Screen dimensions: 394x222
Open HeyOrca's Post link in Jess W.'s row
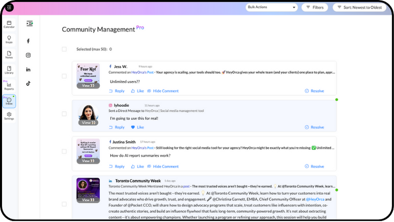[x=142, y=72]
